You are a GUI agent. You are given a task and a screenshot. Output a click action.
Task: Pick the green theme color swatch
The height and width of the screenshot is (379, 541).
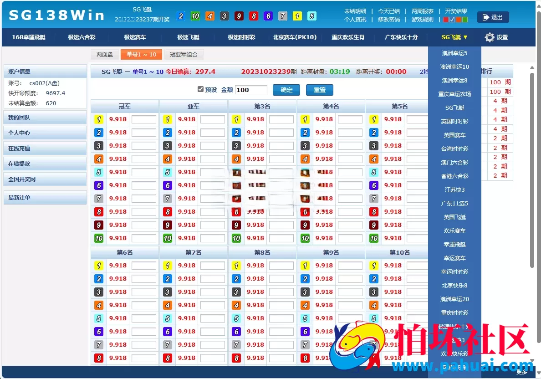pyautogui.click(x=465, y=20)
